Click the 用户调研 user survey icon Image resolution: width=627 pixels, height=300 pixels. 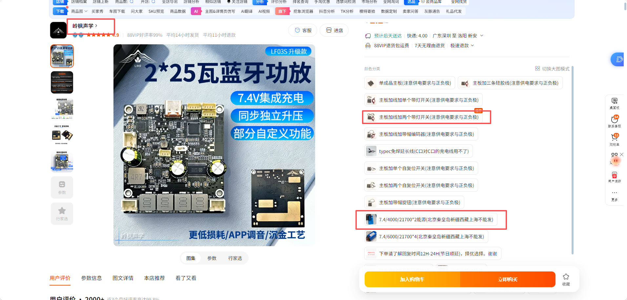(x=615, y=177)
